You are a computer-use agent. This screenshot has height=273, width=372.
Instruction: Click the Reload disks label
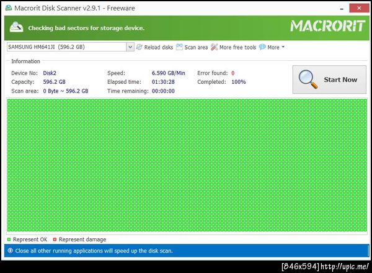coord(159,47)
